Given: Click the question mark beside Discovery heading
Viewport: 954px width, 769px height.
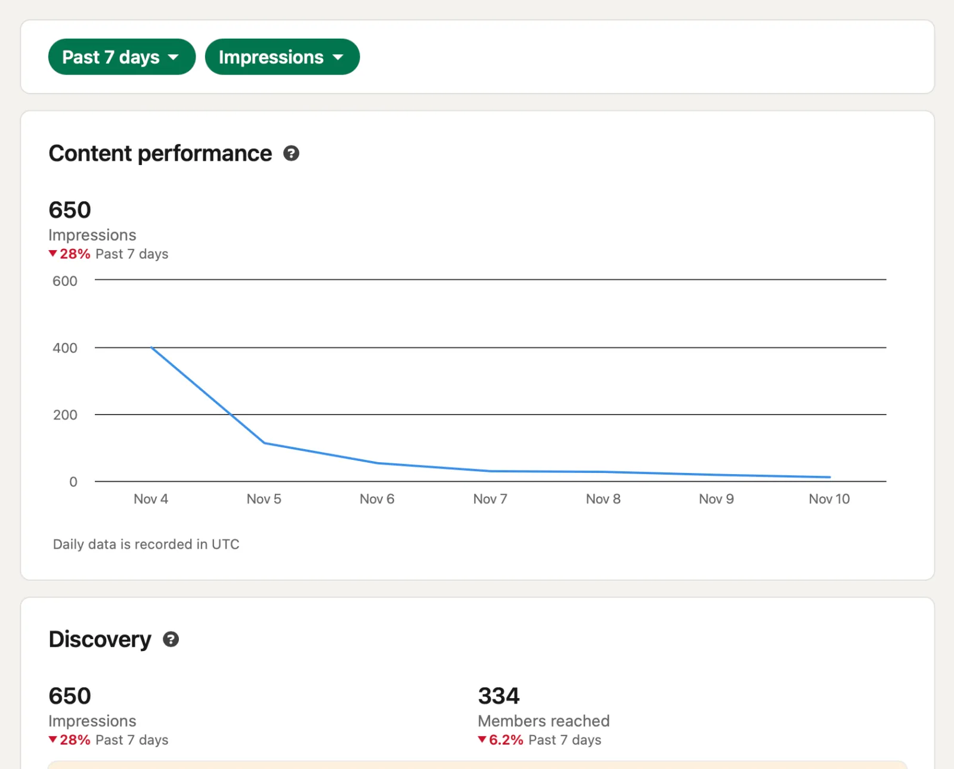Looking at the screenshot, I should (x=171, y=640).
